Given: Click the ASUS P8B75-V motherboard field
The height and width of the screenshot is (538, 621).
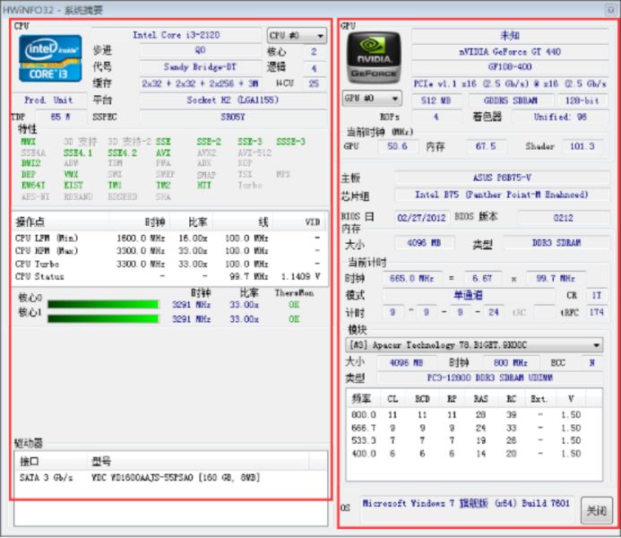Looking at the screenshot, I should click(502, 178).
